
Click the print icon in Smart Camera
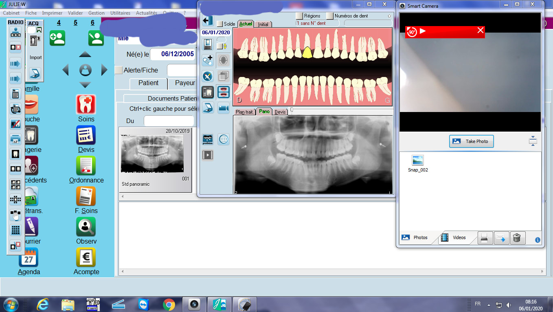click(x=485, y=238)
